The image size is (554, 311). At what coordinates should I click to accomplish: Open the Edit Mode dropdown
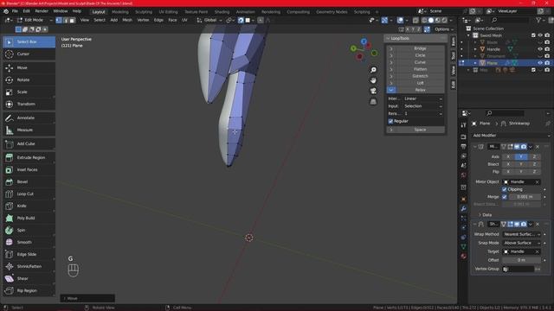(35, 20)
